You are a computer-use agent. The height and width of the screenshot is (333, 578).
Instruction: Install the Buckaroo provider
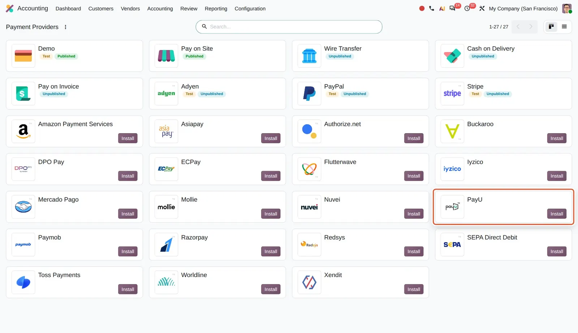557,138
